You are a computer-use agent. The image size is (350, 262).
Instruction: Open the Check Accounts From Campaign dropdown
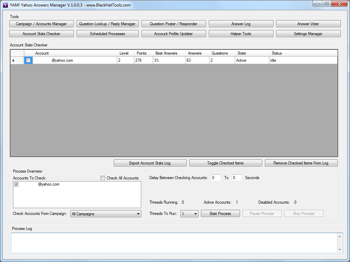pos(106,214)
